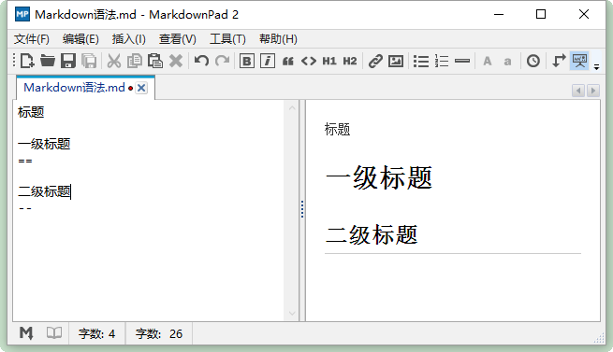Viewport: 613px width, 352px height.
Task: Paste clipboard with paste icon
Action: pyautogui.click(x=155, y=61)
